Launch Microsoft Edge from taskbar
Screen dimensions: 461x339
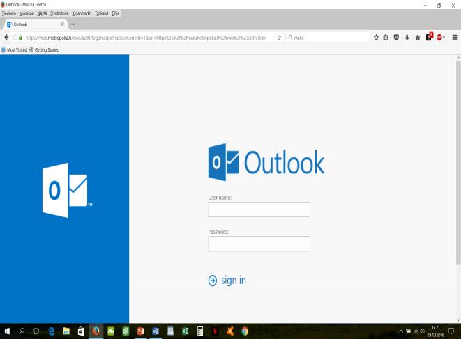coord(52,331)
